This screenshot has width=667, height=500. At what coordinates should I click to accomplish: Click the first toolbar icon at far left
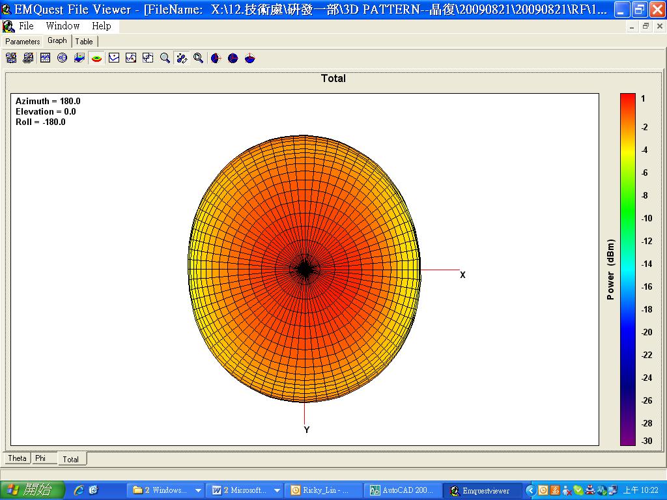coord(11,58)
